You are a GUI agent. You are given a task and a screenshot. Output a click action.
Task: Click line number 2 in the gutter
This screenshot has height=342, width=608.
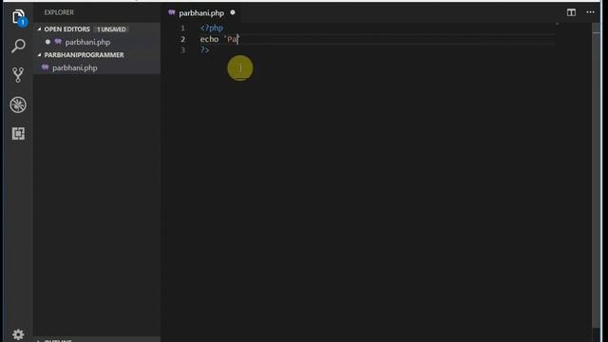coord(182,39)
